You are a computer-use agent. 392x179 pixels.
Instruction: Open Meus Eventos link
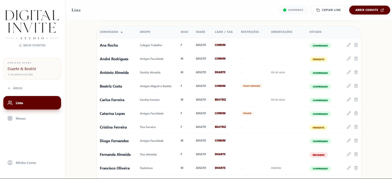32,45
